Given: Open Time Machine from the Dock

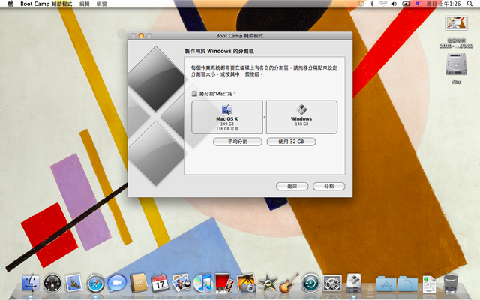Looking at the screenshot, I should tap(310, 283).
